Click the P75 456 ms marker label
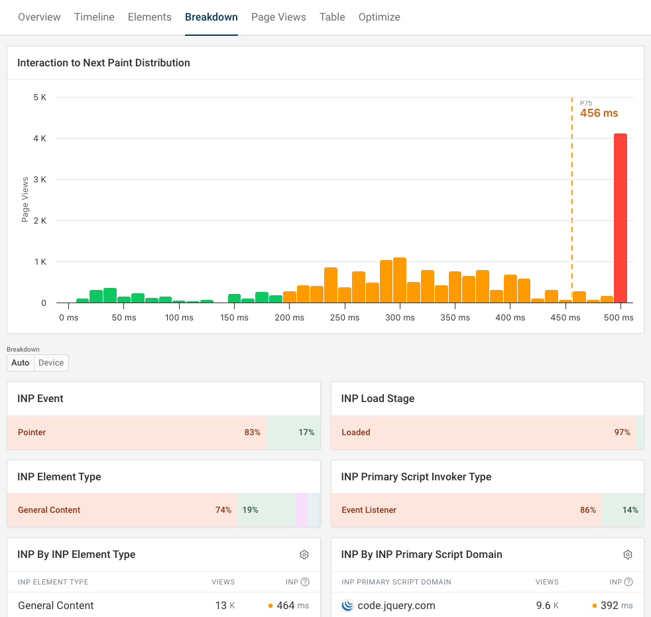 tap(599, 113)
